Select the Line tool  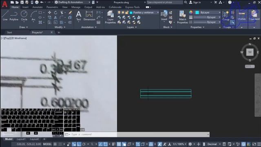pyautogui.click(x=5, y=16)
